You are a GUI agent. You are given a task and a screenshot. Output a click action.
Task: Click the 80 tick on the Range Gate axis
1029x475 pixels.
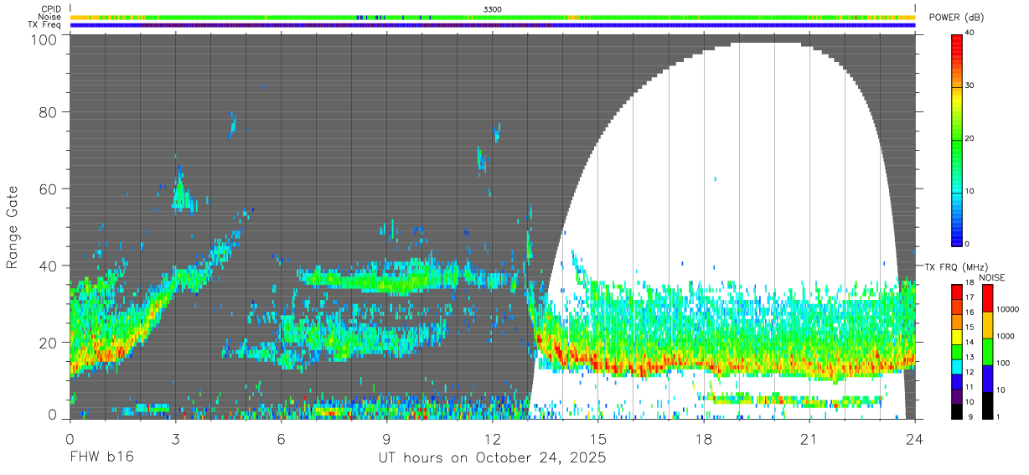(49, 112)
